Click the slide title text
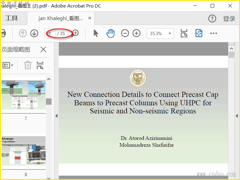This screenshot has width=240, height=180. [x=143, y=103]
